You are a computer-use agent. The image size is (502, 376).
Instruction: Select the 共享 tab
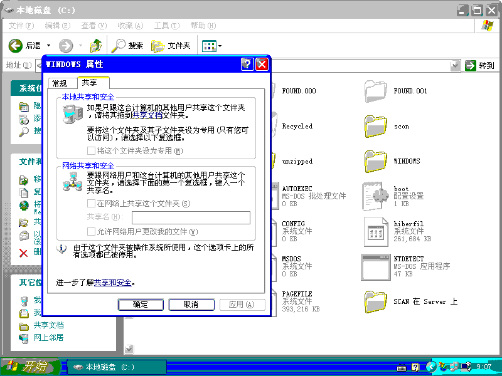click(x=93, y=83)
